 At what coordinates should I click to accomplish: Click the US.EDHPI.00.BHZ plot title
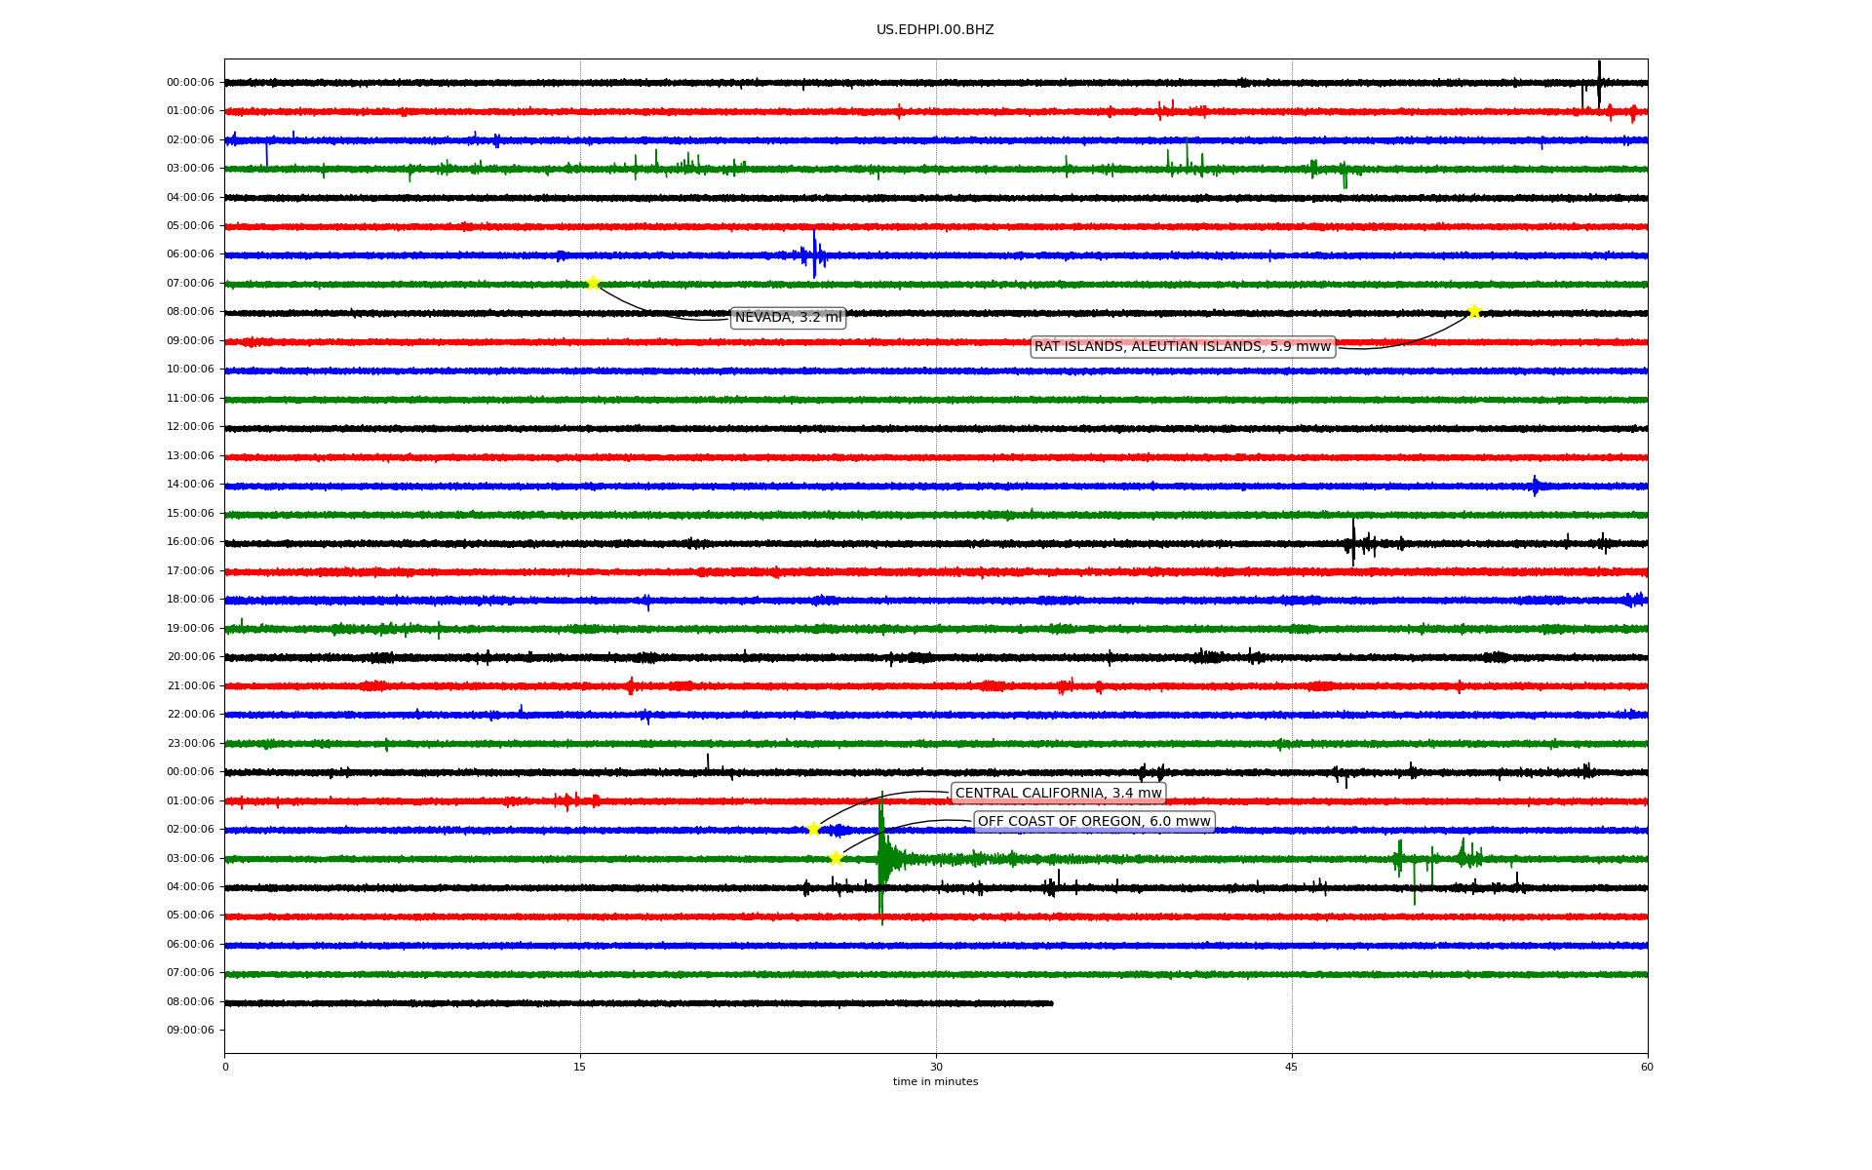[x=935, y=30]
